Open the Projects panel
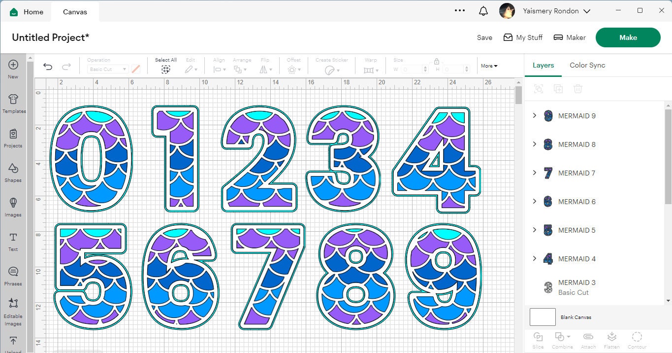 [x=13, y=138]
